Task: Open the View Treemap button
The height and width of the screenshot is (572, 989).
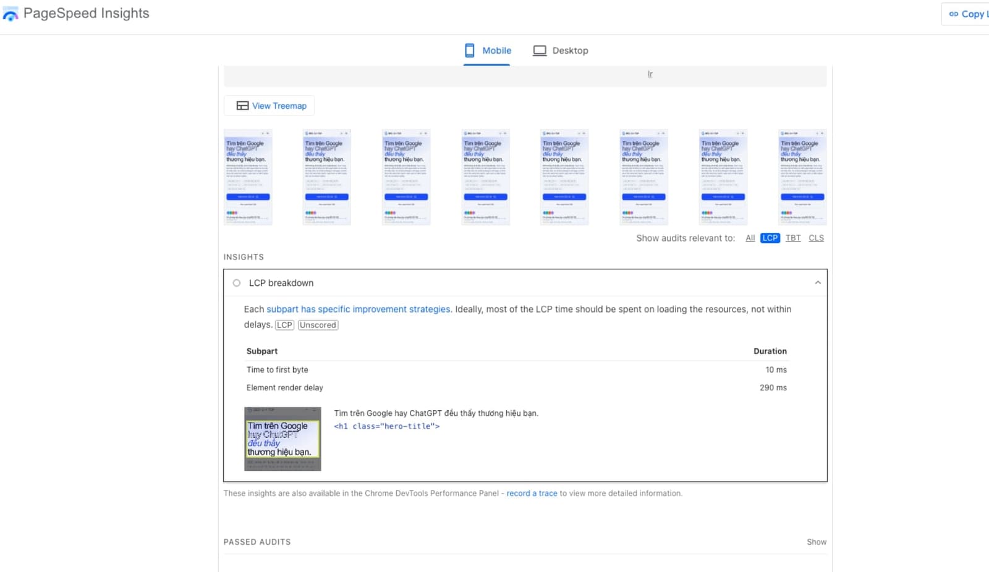Action: [270, 106]
